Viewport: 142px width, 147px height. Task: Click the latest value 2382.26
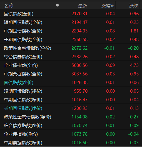(79, 57)
